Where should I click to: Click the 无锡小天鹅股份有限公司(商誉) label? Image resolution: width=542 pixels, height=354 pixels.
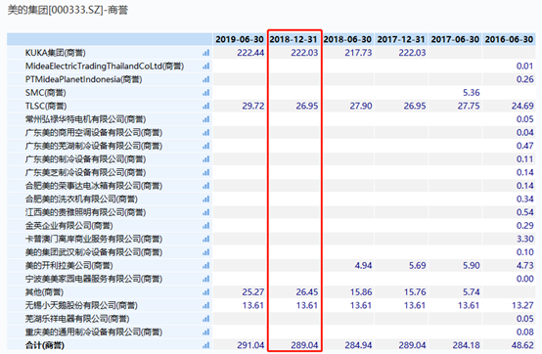tap(81, 305)
